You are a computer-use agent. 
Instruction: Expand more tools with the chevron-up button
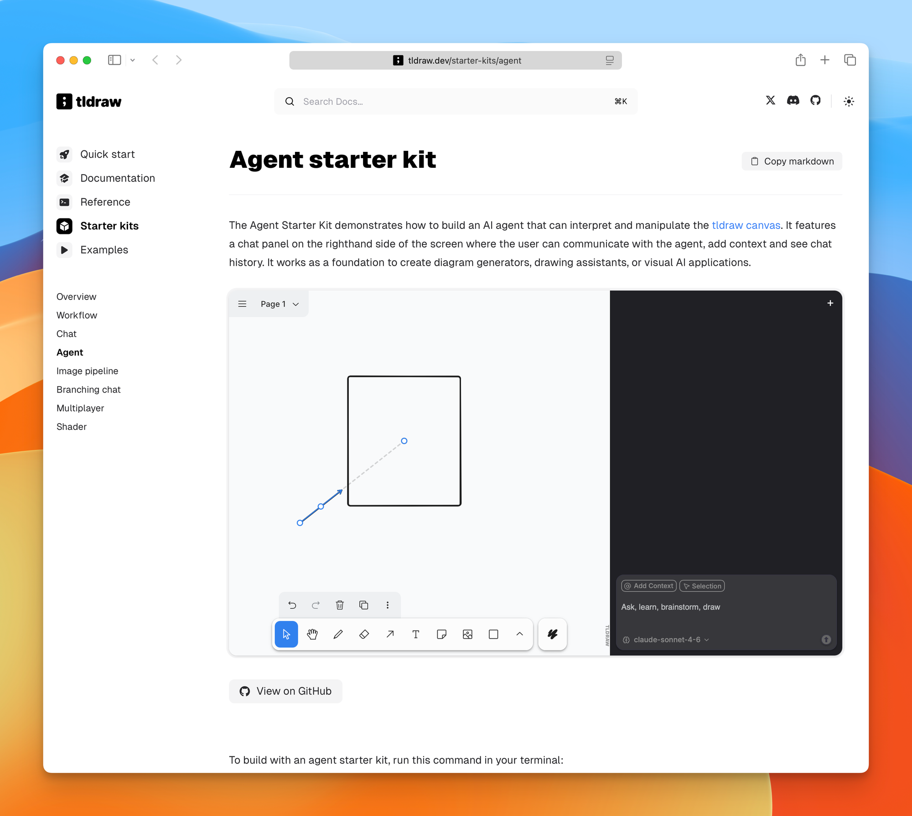pos(519,634)
